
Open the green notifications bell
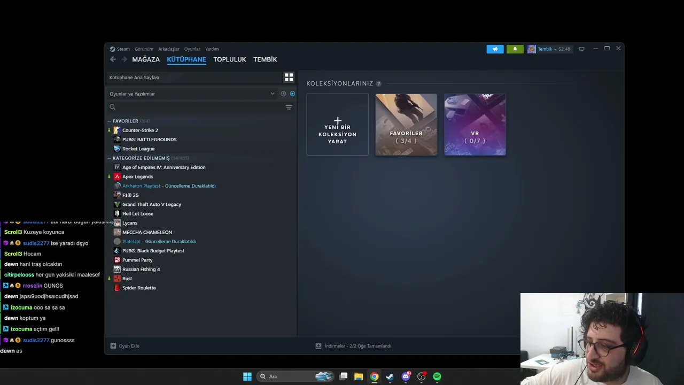tap(515, 49)
